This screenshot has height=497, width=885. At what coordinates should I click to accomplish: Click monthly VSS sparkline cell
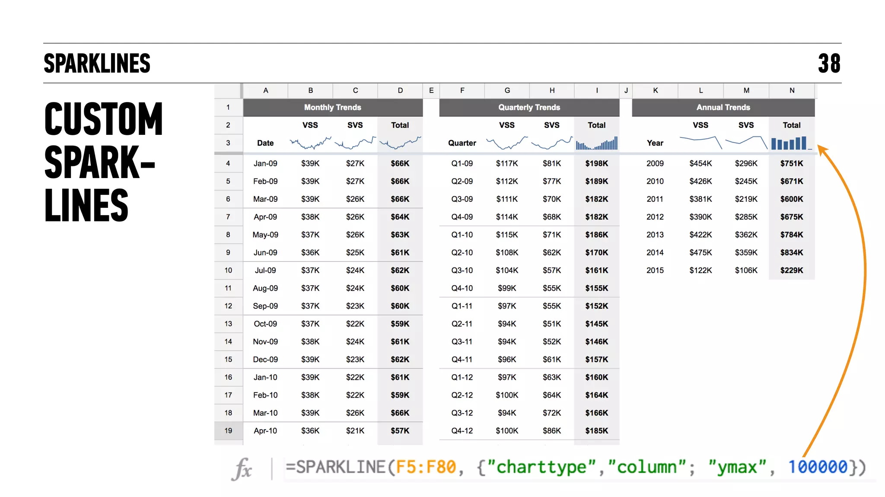click(310, 143)
